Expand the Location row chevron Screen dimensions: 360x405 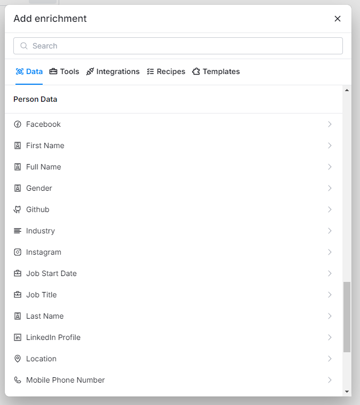330,359
